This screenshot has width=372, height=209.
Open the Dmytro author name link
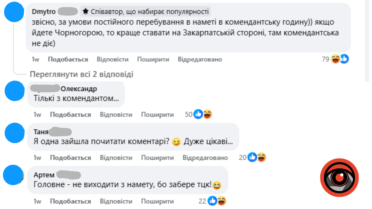44,12
